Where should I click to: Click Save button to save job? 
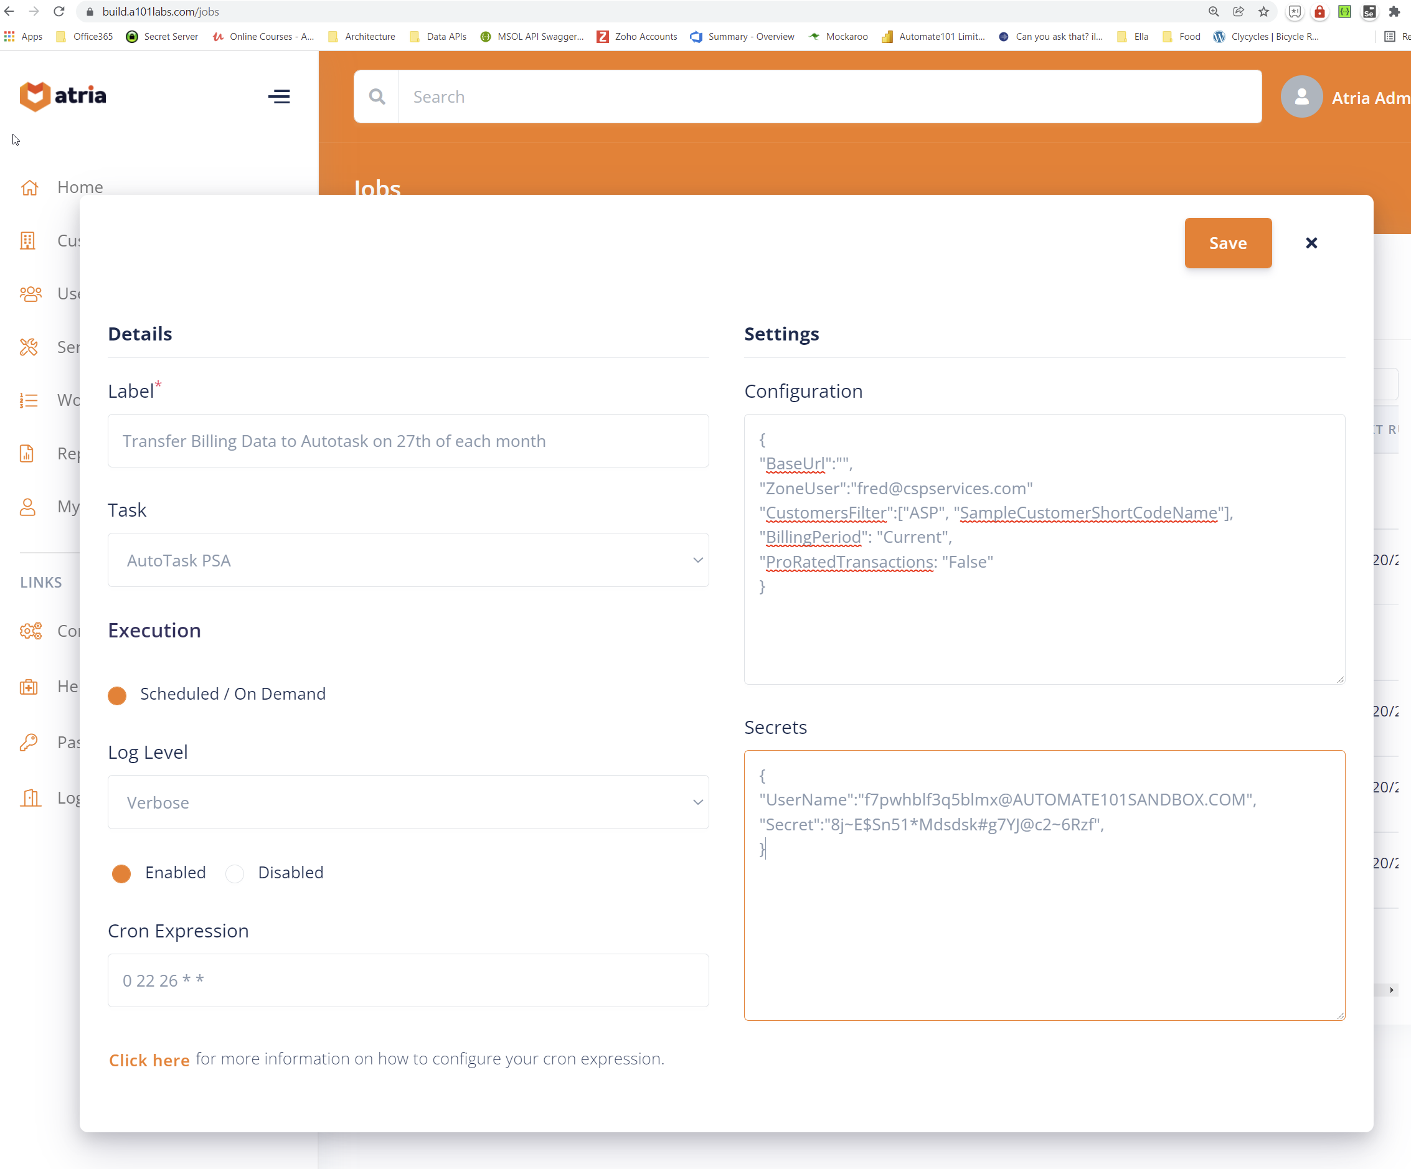1228,243
